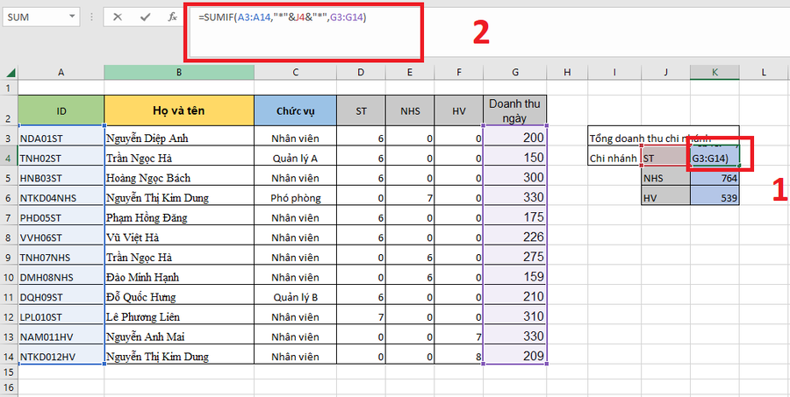Click the ST column title cell

tap(362, 110)
